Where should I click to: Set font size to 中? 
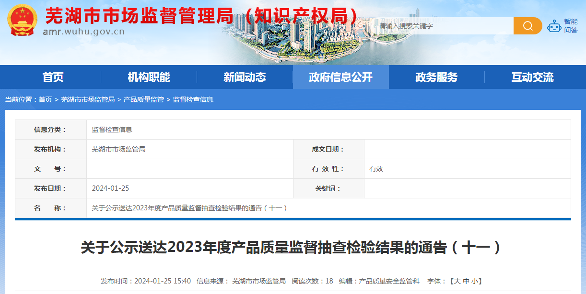(466, 281)
